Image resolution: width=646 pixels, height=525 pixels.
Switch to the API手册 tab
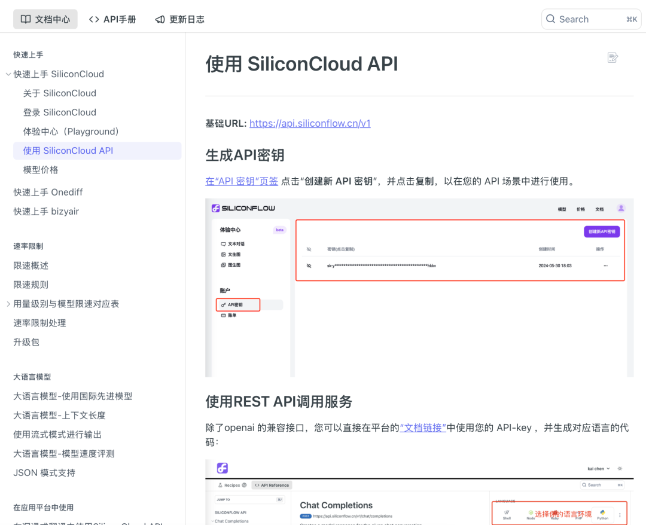112,19
